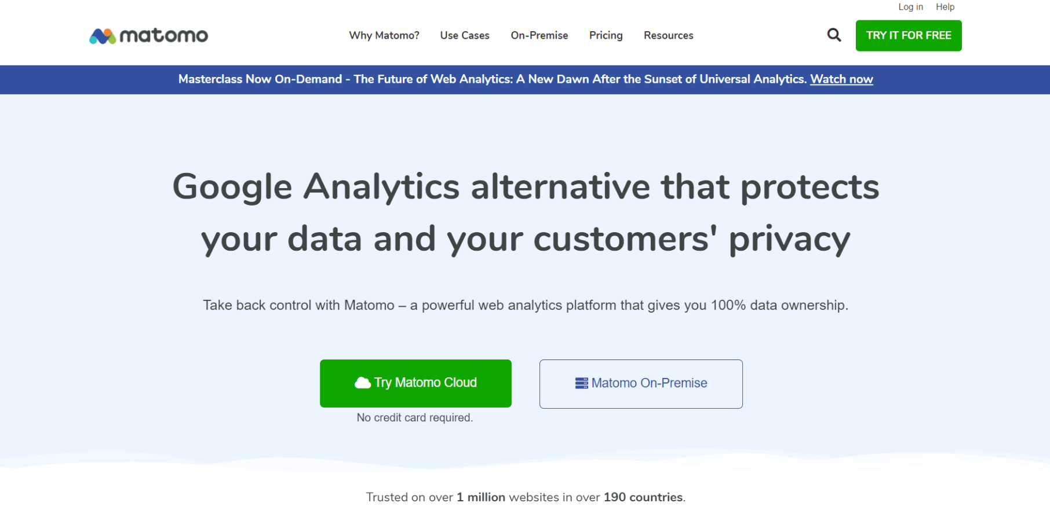Image resolution: width=1050 pixels, height=521 pixels.
Task: Click the Matomo logomark left of the wordmark
Action: coord(102,35)
